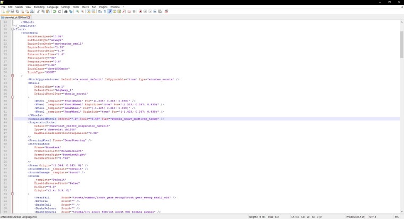The width and height of the screenshot is (404, 219).
Task: Click the macro Playback icon
Action: 150,11
